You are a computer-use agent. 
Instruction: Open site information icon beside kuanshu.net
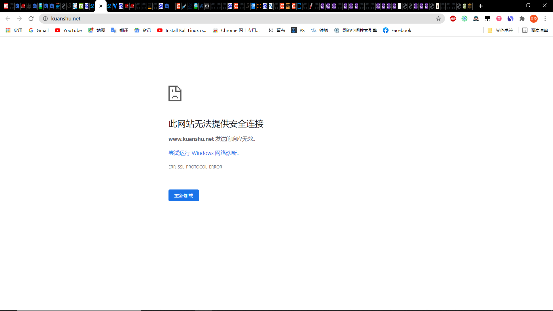coord(45,19)
